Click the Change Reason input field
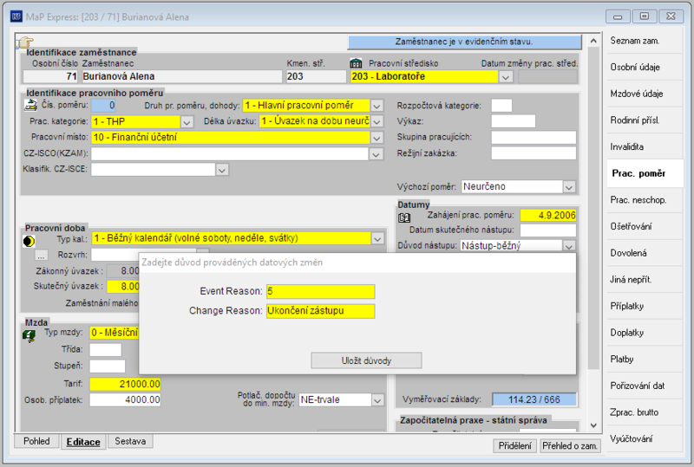694x467 pixels. pyautogui.click(x=320, y=311)
